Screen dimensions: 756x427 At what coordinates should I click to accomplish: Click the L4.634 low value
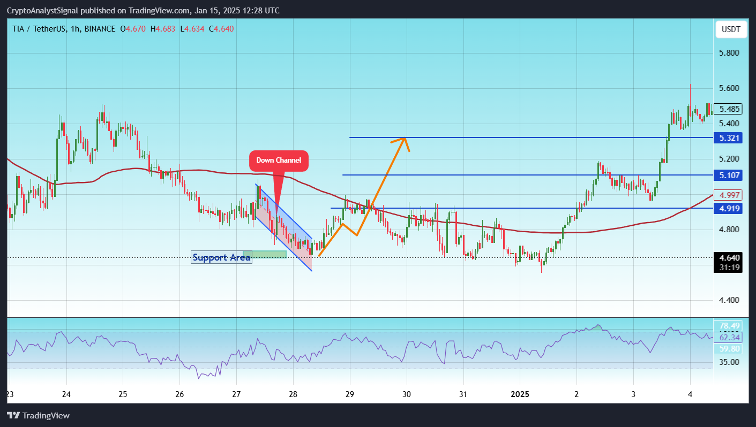coord(191,28)
